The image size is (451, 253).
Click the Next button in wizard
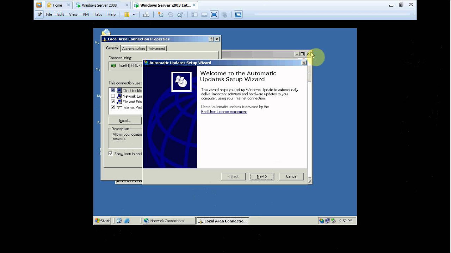coord(262,176)
